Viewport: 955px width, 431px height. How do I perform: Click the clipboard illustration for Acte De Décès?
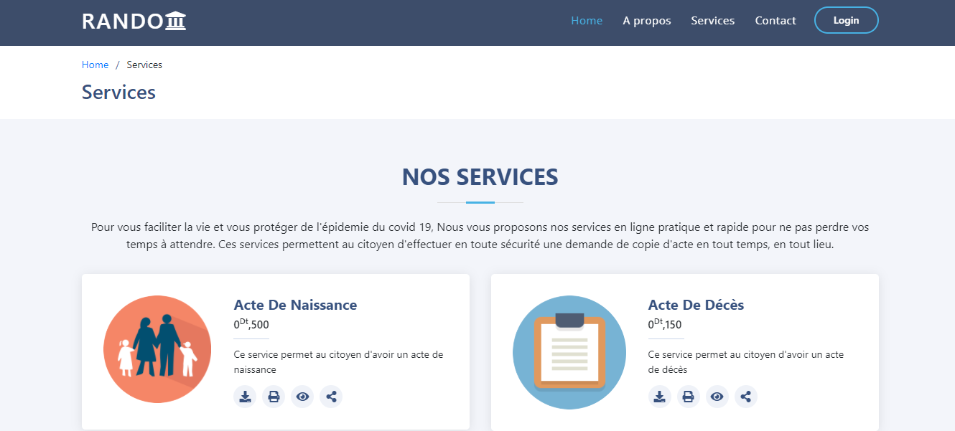point(569,352)
